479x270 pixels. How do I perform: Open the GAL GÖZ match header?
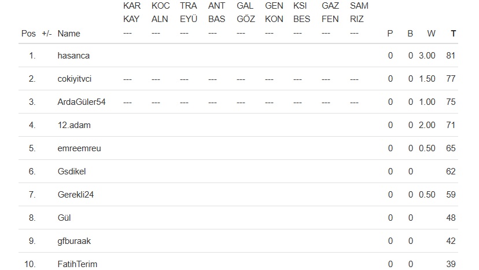pos(245,13)
